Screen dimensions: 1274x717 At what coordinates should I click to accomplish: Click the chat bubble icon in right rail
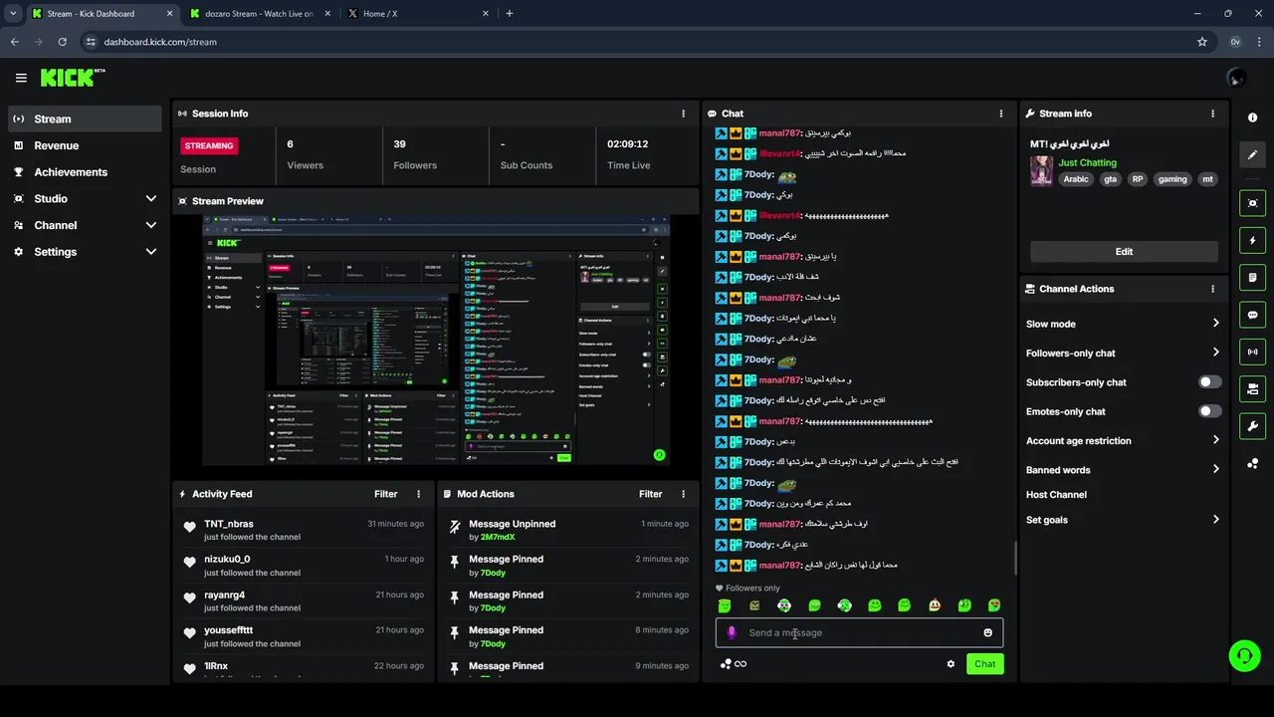pos(1252,315)
